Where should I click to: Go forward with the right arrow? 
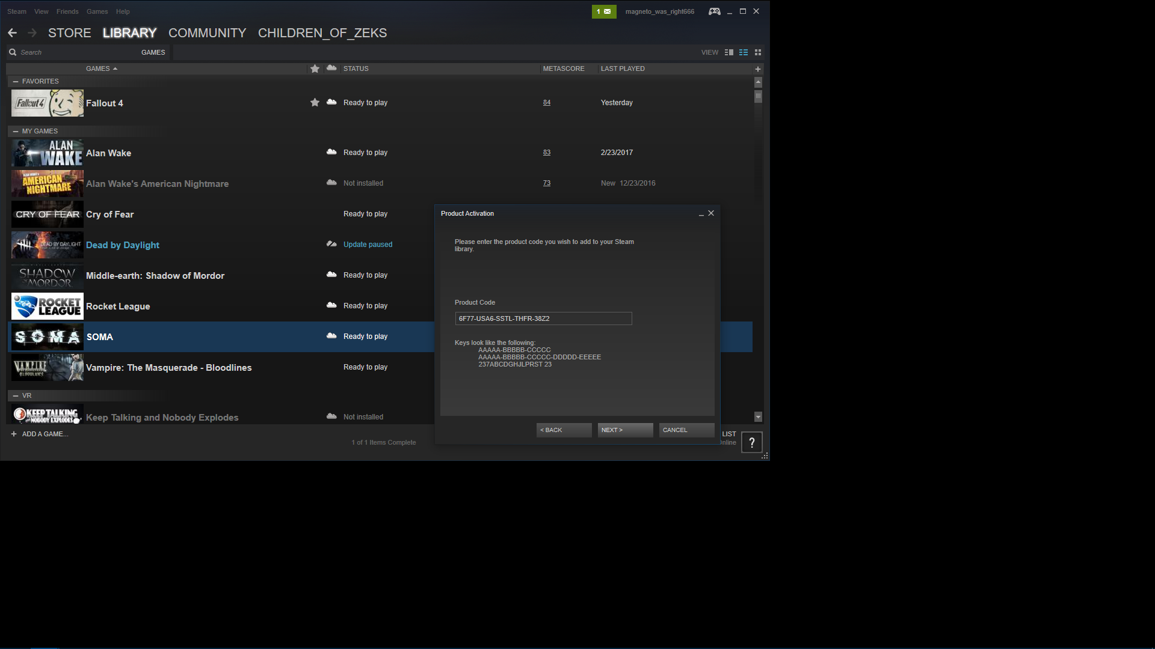pyautogui.click(x=32, y=33)
